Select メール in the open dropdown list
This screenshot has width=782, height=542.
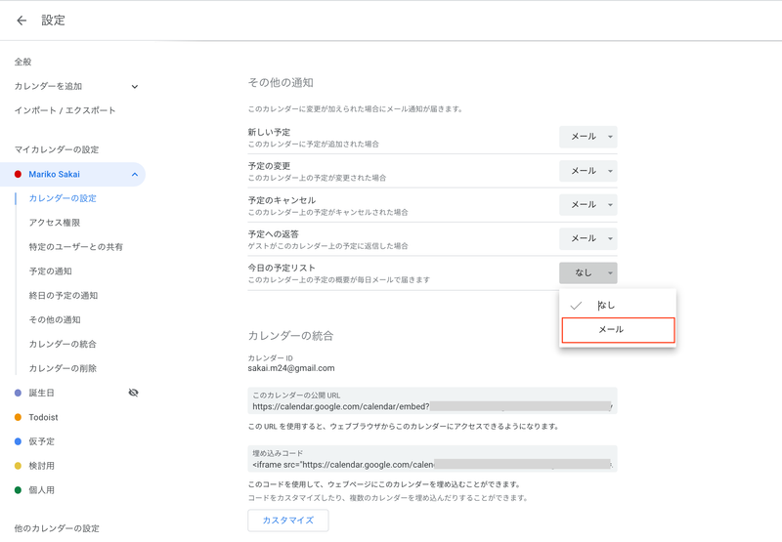tap(618, 330)
